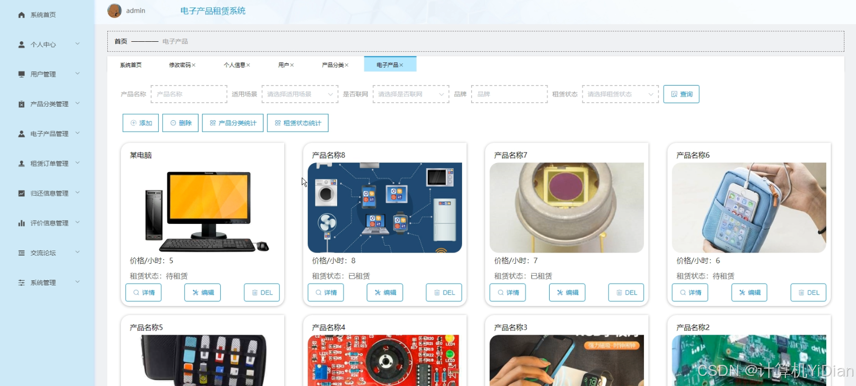Image resolution: width=856 pixels, height=386 pixels.
Task: Click the 查询 search button
Action: coord(681,94)
